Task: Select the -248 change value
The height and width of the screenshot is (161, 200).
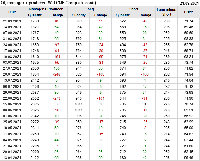Action: pyautogui.click(x=57, y=75)
